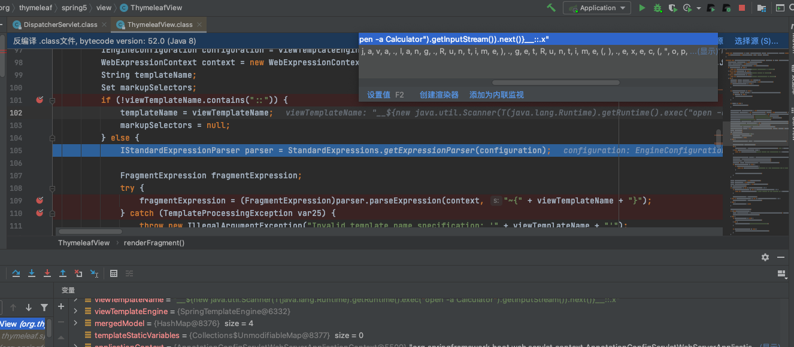The image size is (794, 347).
Task: Click Step Over debugger icon
Action: 16,273
